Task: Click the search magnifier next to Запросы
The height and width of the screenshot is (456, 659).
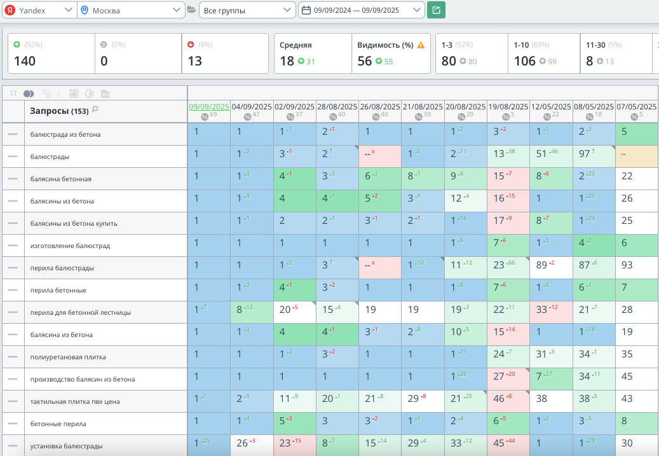Action: 95,110
